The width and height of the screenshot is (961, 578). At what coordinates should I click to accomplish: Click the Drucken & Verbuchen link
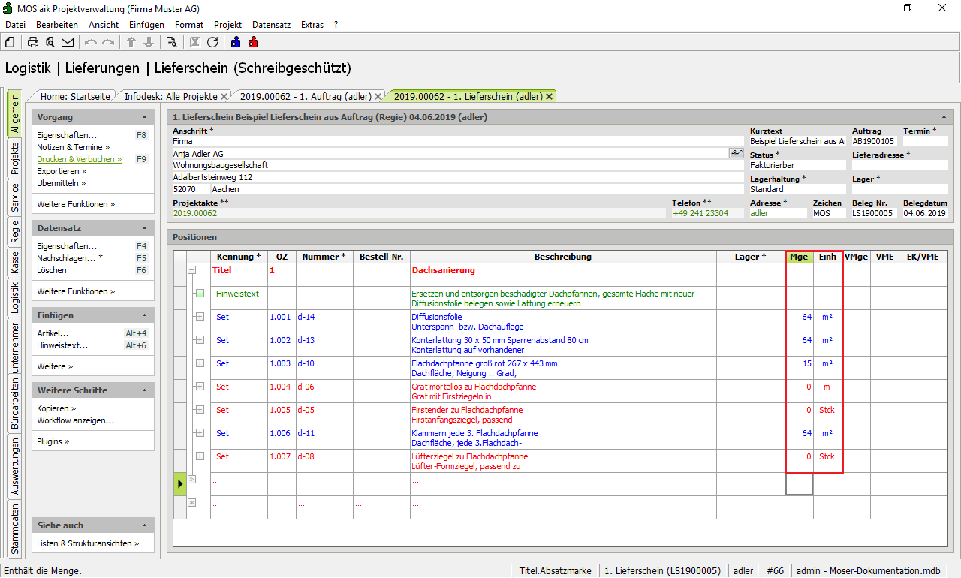(78, 159)
